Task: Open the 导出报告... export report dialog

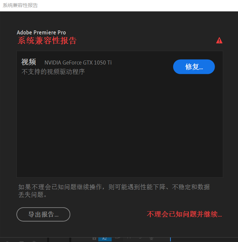Action: click(x=43, y=214)
